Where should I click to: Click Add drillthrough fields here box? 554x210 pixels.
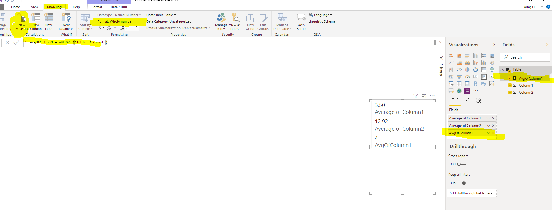[x=472, y=193]
